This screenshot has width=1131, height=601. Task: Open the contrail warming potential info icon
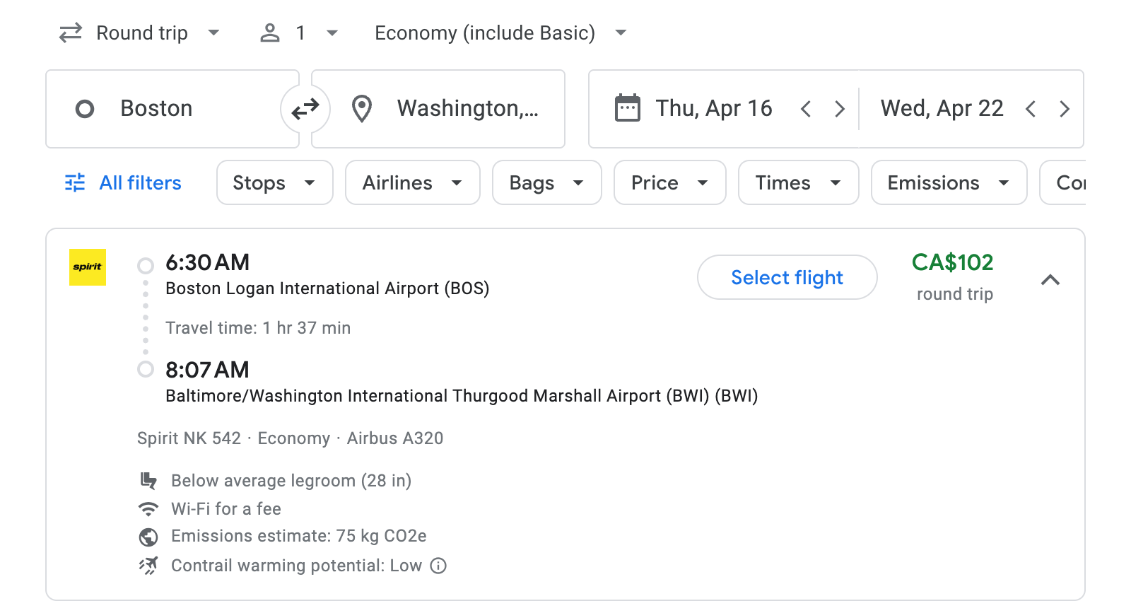[437, 566]
